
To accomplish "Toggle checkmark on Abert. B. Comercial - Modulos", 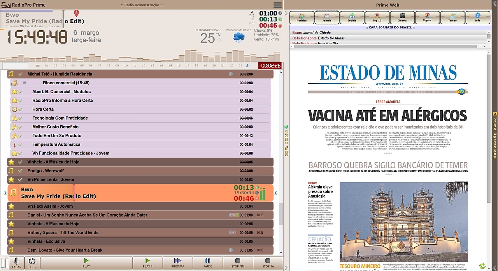I will [x=20, y=92].
